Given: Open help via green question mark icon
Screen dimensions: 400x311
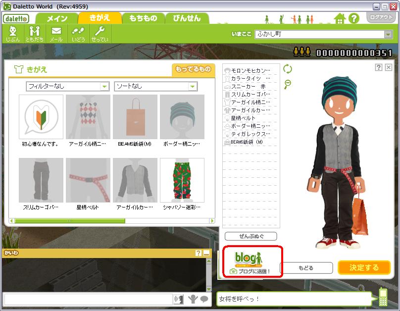Looking at the screenshot, I should [x=354, y=18].
